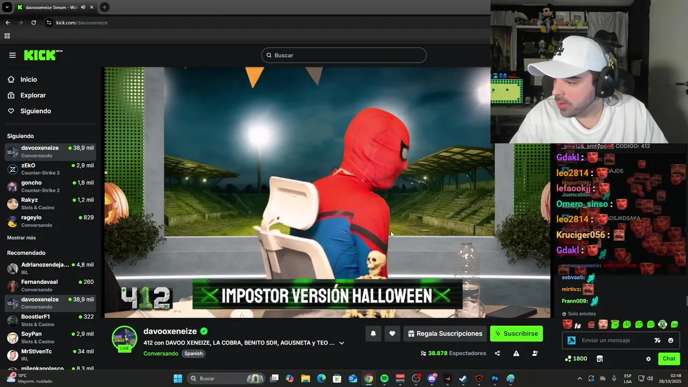
Task: Open Steam from the taskbar
Action: point(463,378)
